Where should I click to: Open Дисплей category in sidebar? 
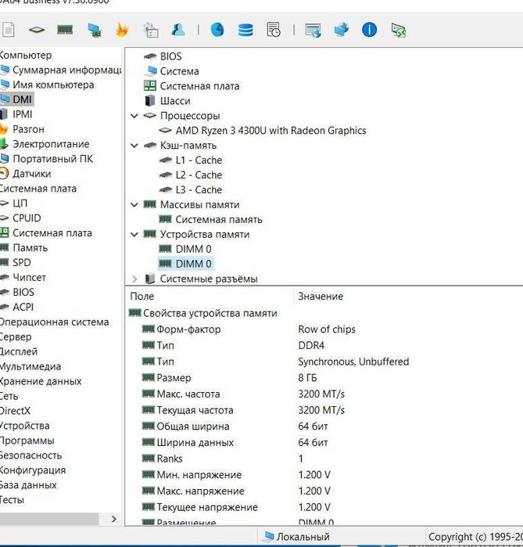tap(19, 351)
